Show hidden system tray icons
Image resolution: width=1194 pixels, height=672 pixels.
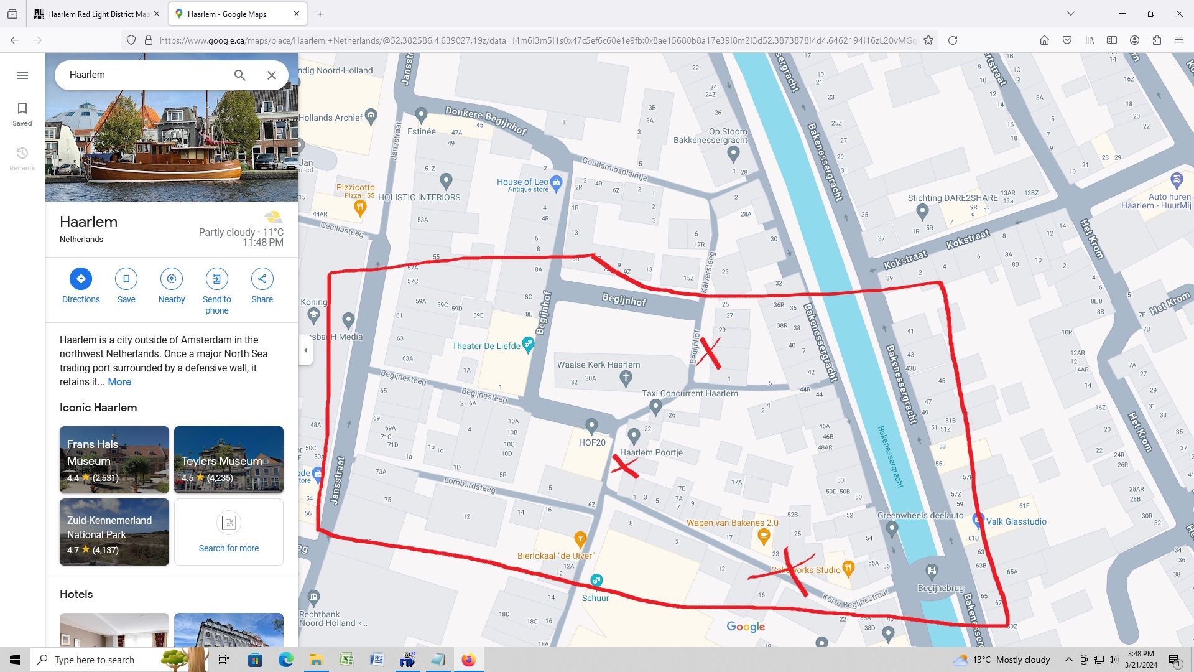pos(1068,660)
